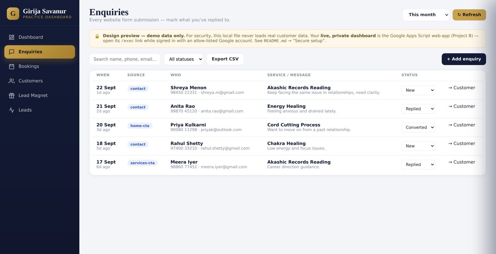Click the Customers people icon

pos(11,81)
